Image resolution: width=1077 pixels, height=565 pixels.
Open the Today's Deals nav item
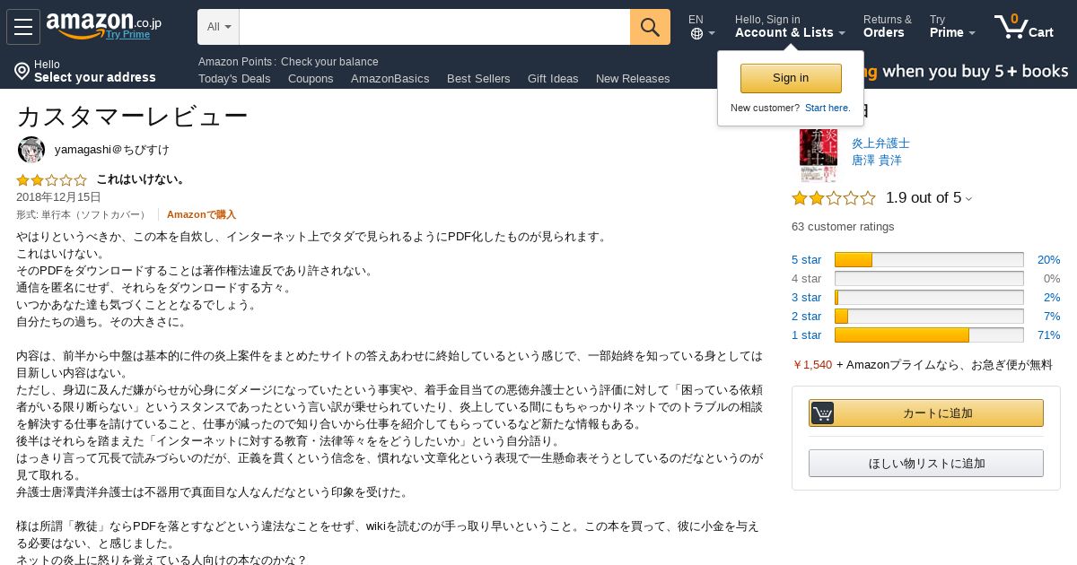234,78
